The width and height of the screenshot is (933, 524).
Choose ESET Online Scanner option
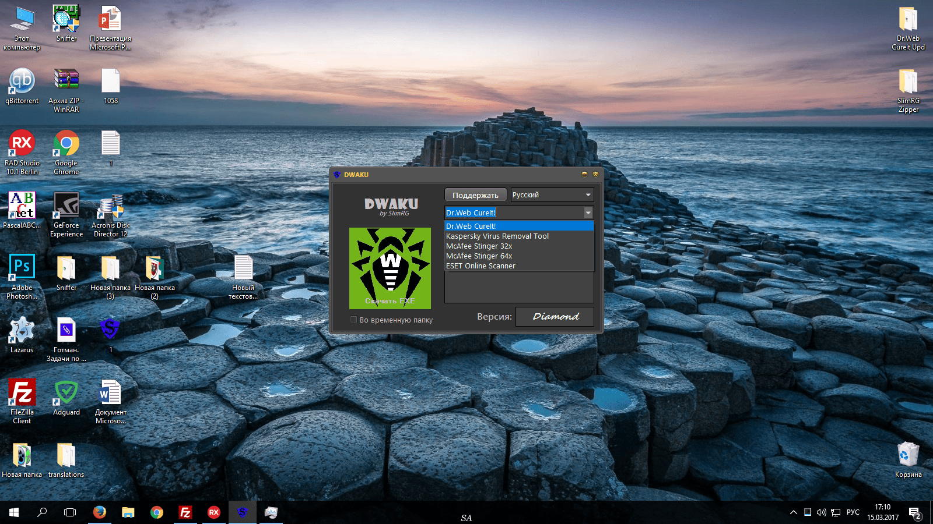(519, 265)
